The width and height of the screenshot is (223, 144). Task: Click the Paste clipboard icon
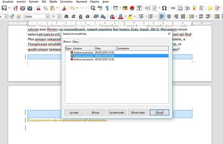pos(53,8)
